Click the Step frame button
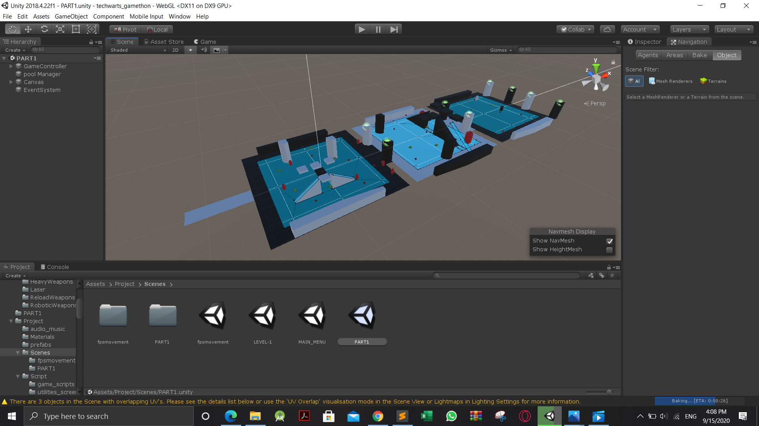Viewport: 759px width, 426px height. pyautogui.click(x=394, y=29)
